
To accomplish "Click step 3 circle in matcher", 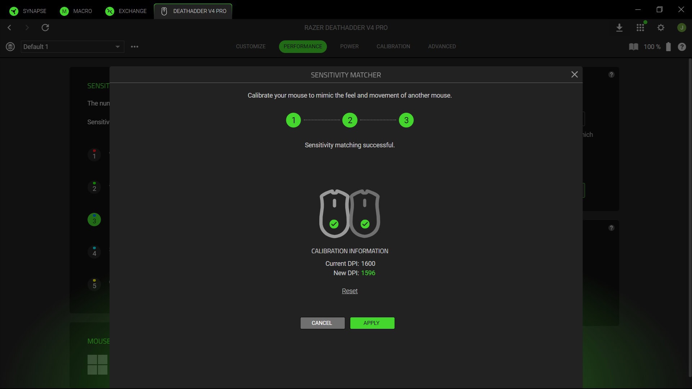I will point(406,120).
